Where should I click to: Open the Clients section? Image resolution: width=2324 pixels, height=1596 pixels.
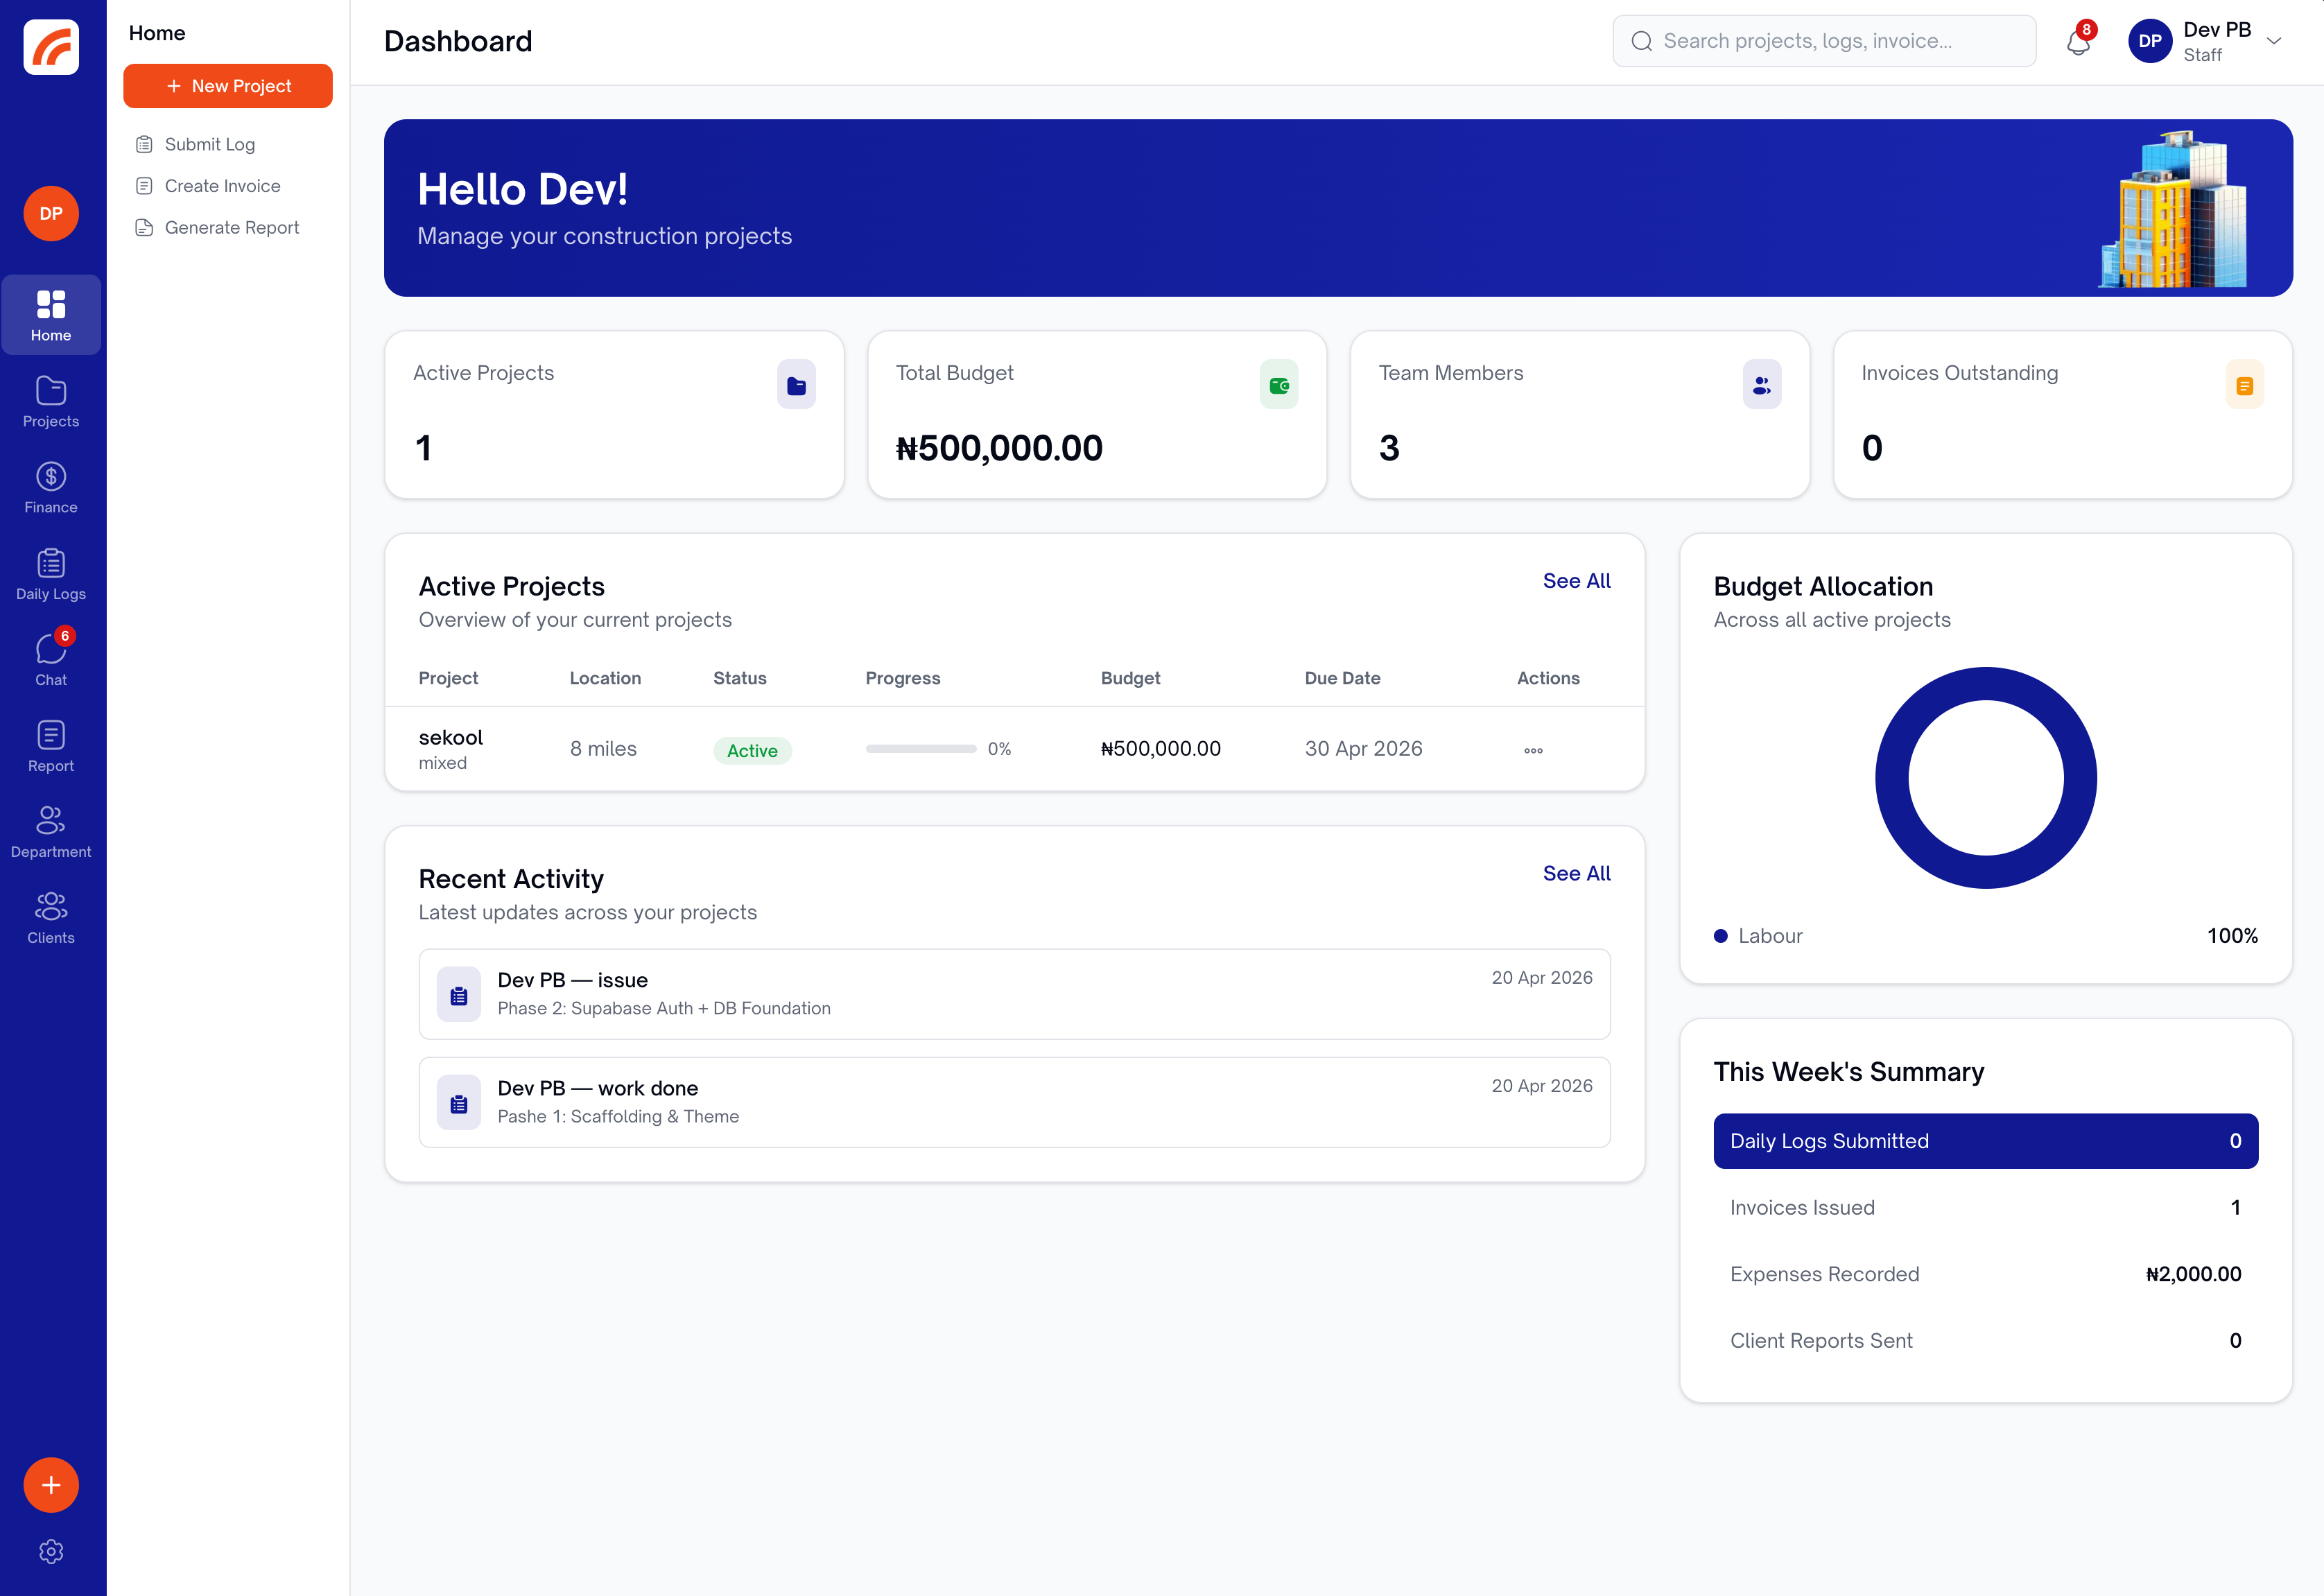coord(51,918)
